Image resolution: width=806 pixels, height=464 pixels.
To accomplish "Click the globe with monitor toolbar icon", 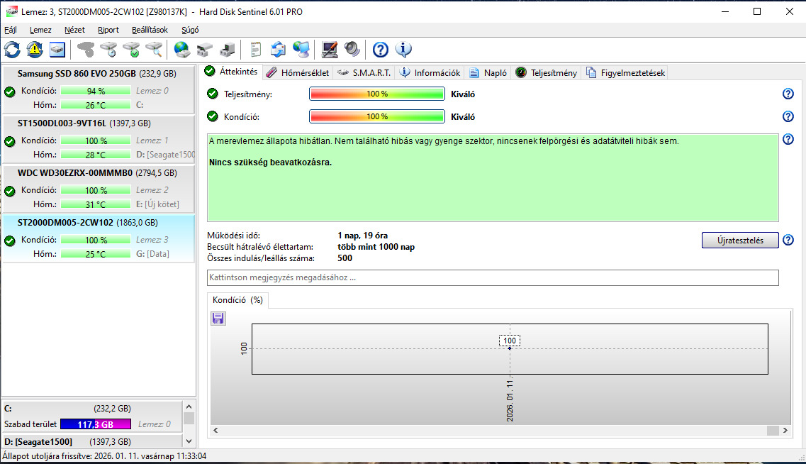I will 301,50.
